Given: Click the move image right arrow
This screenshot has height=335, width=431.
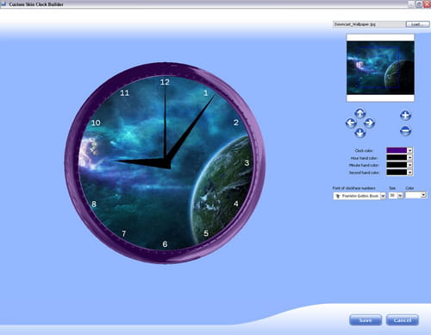Looking at the screenshot, I should 369,123.
